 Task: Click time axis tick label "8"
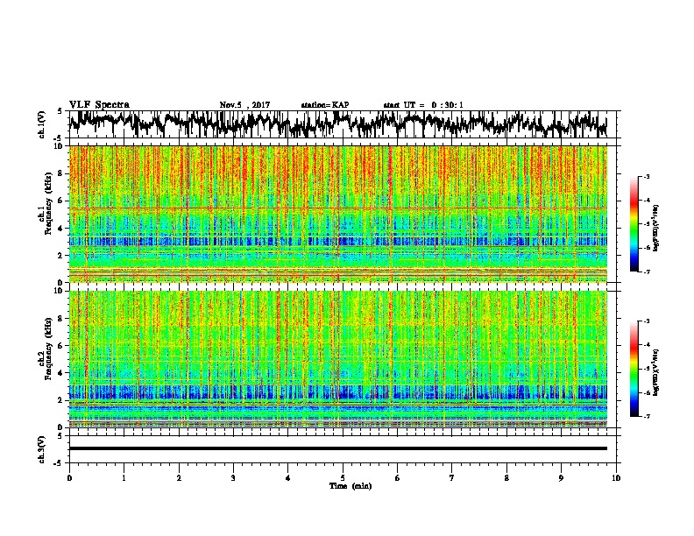(x=506, y=478)
